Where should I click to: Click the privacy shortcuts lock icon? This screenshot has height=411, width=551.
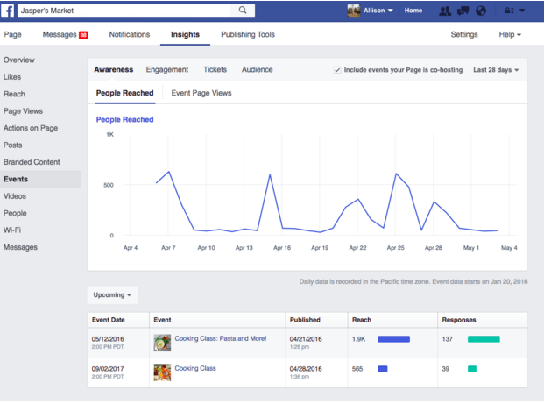[x=509, y=11]
